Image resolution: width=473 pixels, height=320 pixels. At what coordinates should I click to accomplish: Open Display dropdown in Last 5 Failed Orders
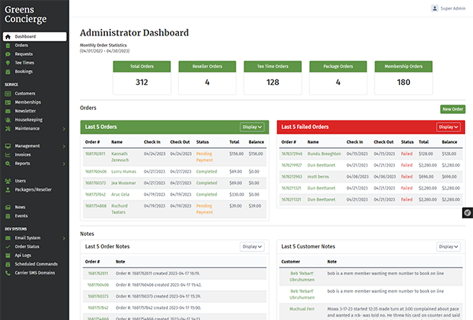(449, 127)
